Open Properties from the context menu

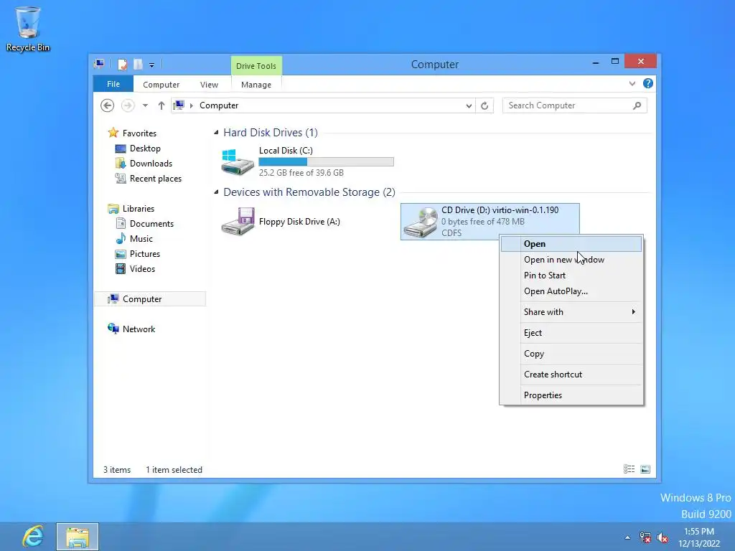(571, 395)
